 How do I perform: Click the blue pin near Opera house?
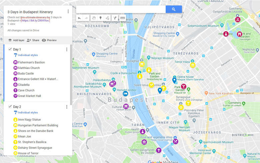click(x=174, y=81)
